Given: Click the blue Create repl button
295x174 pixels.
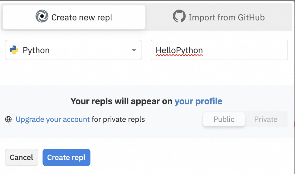Looking at the screenshot, I should coord(67,157).
